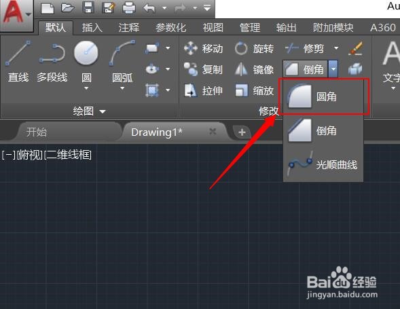Screen dimensions: 400x309
Task: Click the [-] viewport controls label
Action: [8, 155]
